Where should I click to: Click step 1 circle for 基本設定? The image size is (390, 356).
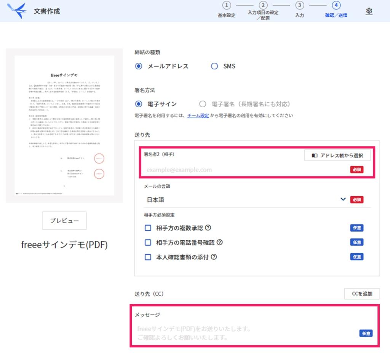pyautogui.click(x=226, y=5)
